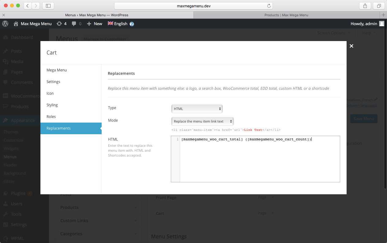Viewport: 387px width, 243px height.
Task: Click Manage in Customizer button
Action: (105, 39)
